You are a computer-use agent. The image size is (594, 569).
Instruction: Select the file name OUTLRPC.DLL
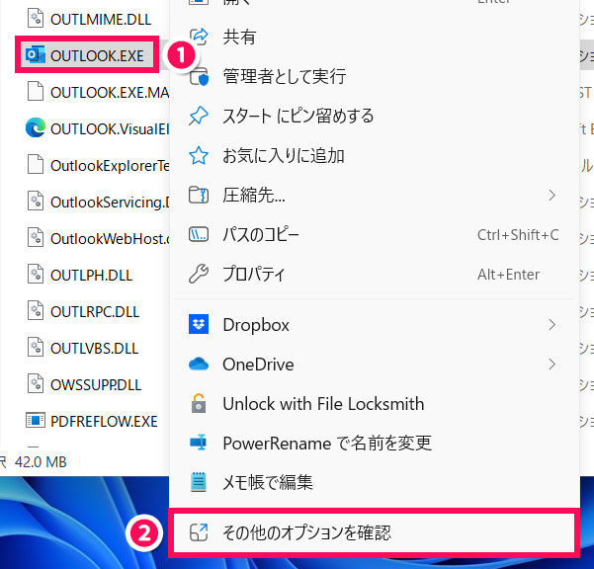tap(95, 311)
